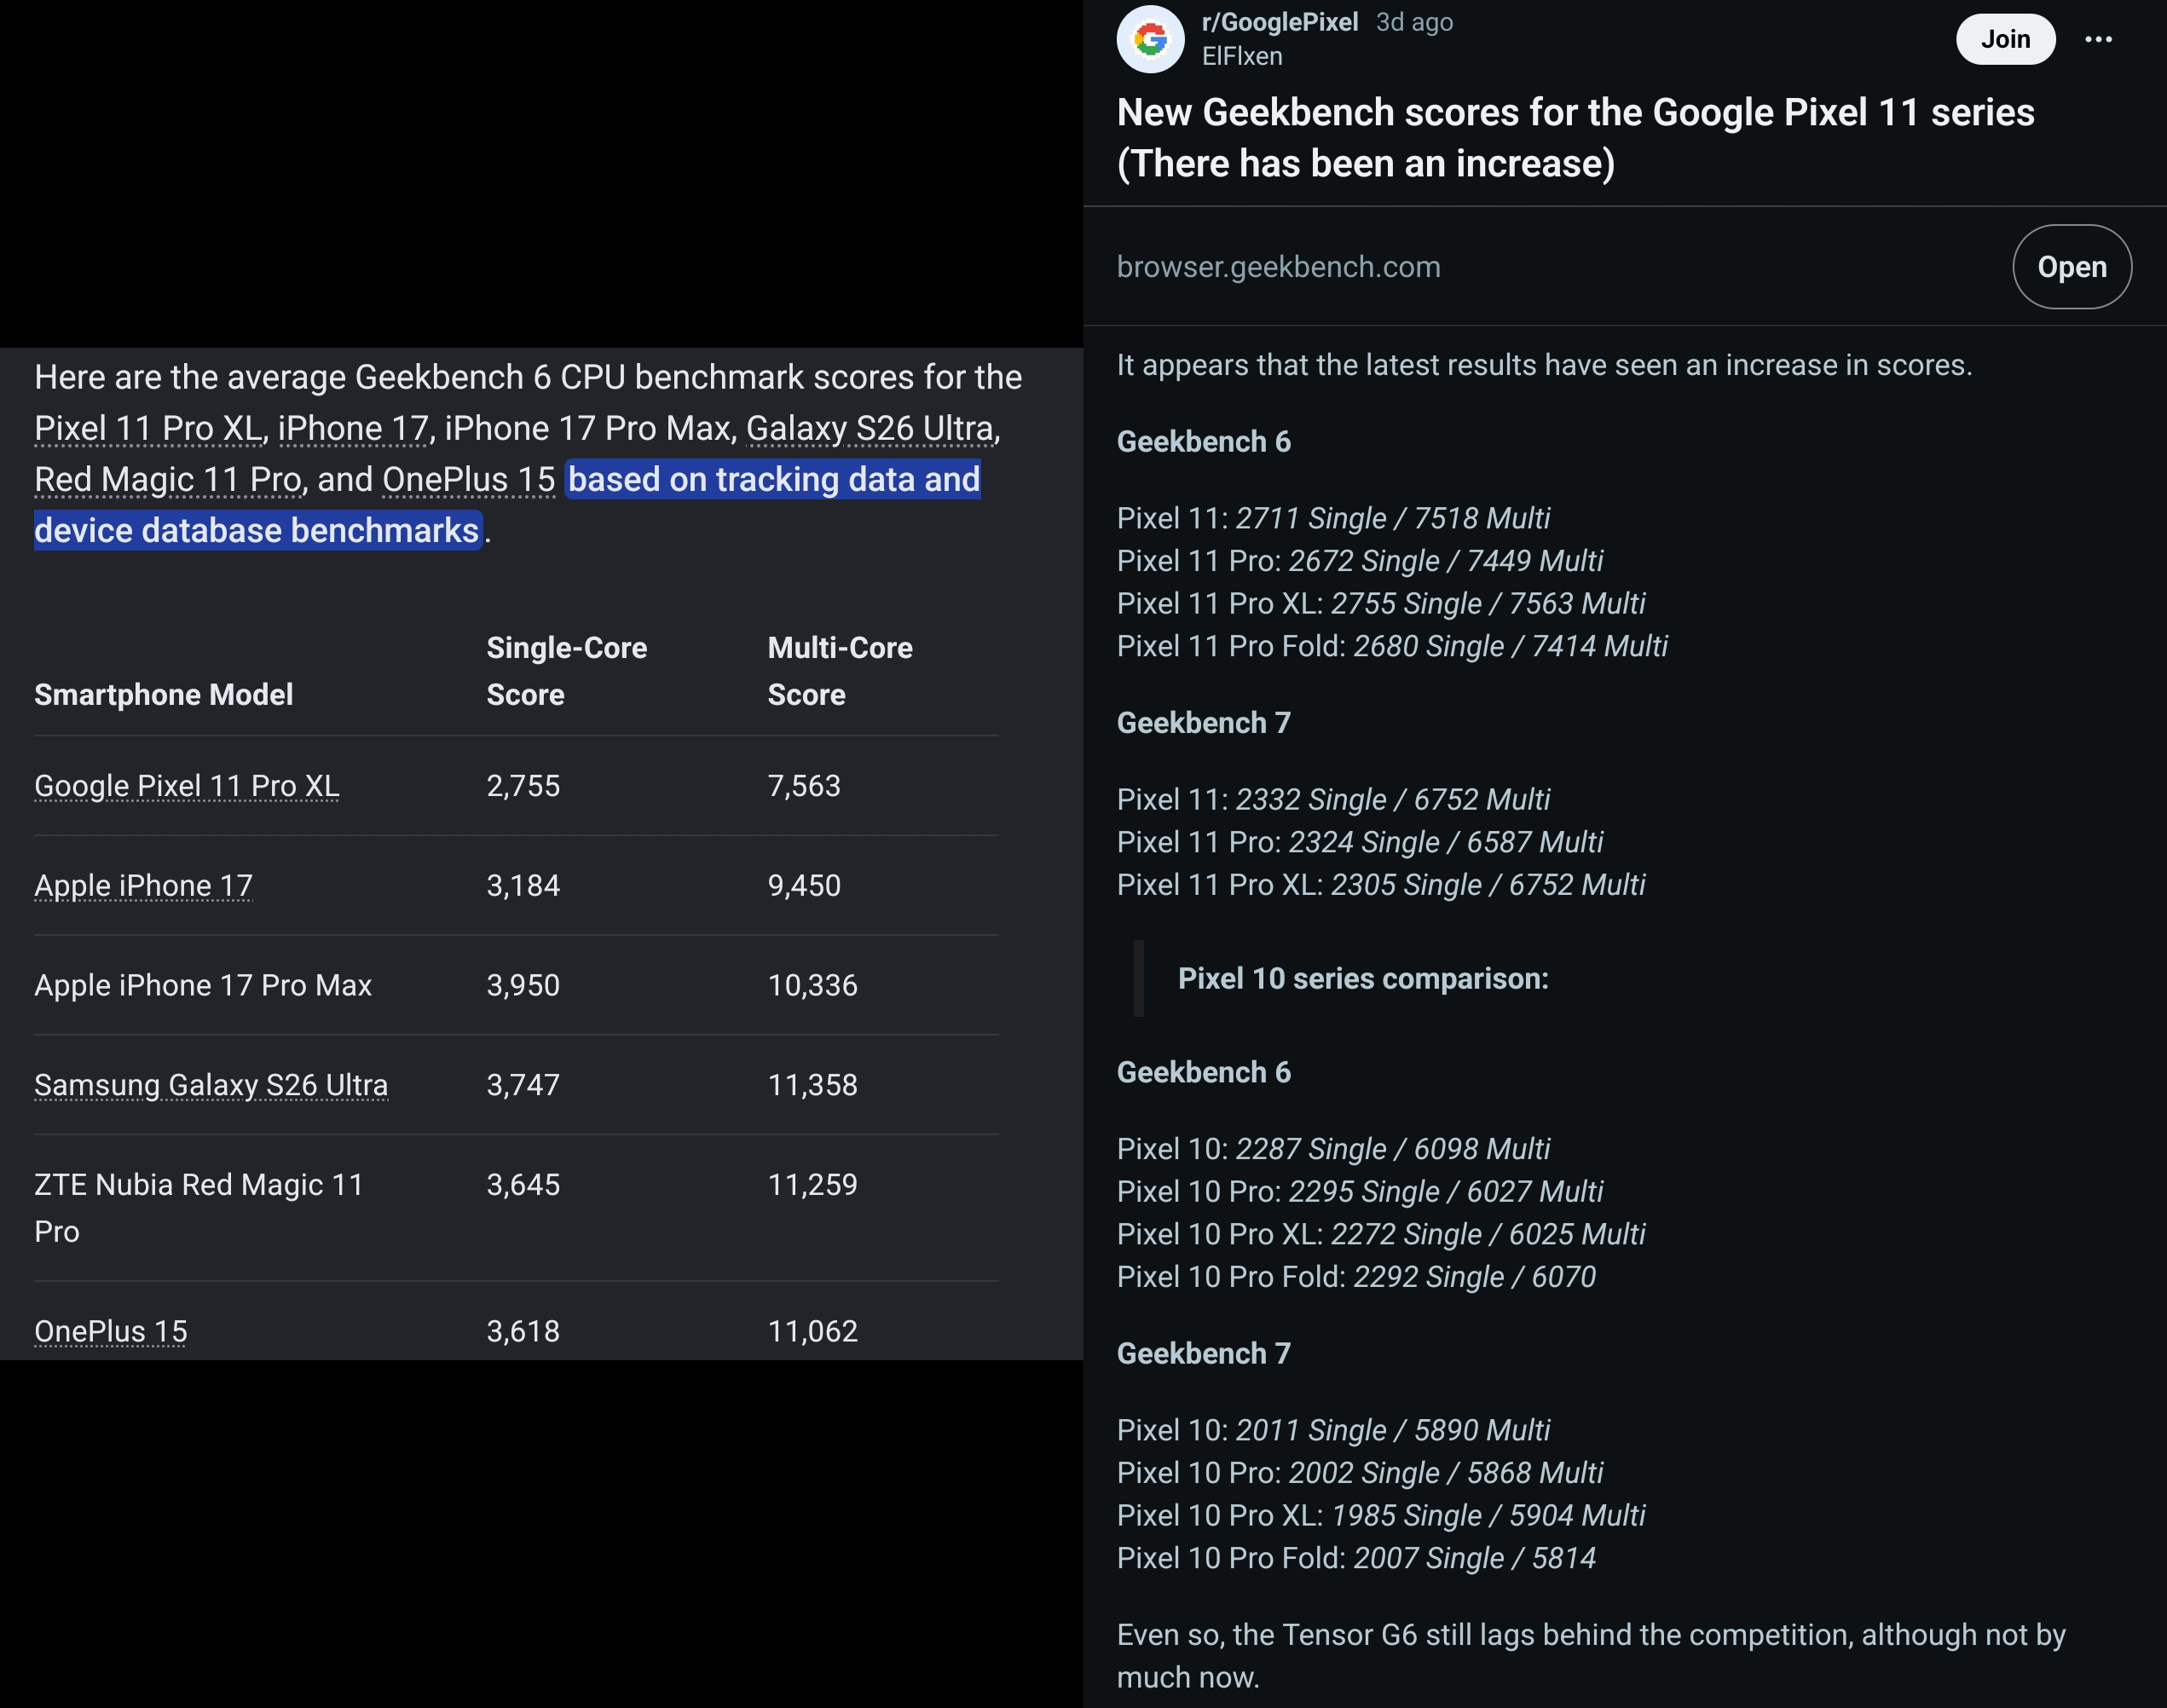2167x1708 pixels.
Task: Follow the Pixel 11 Pro XL paragraph link
Action: pyautogui.click(x=148, y=428)
